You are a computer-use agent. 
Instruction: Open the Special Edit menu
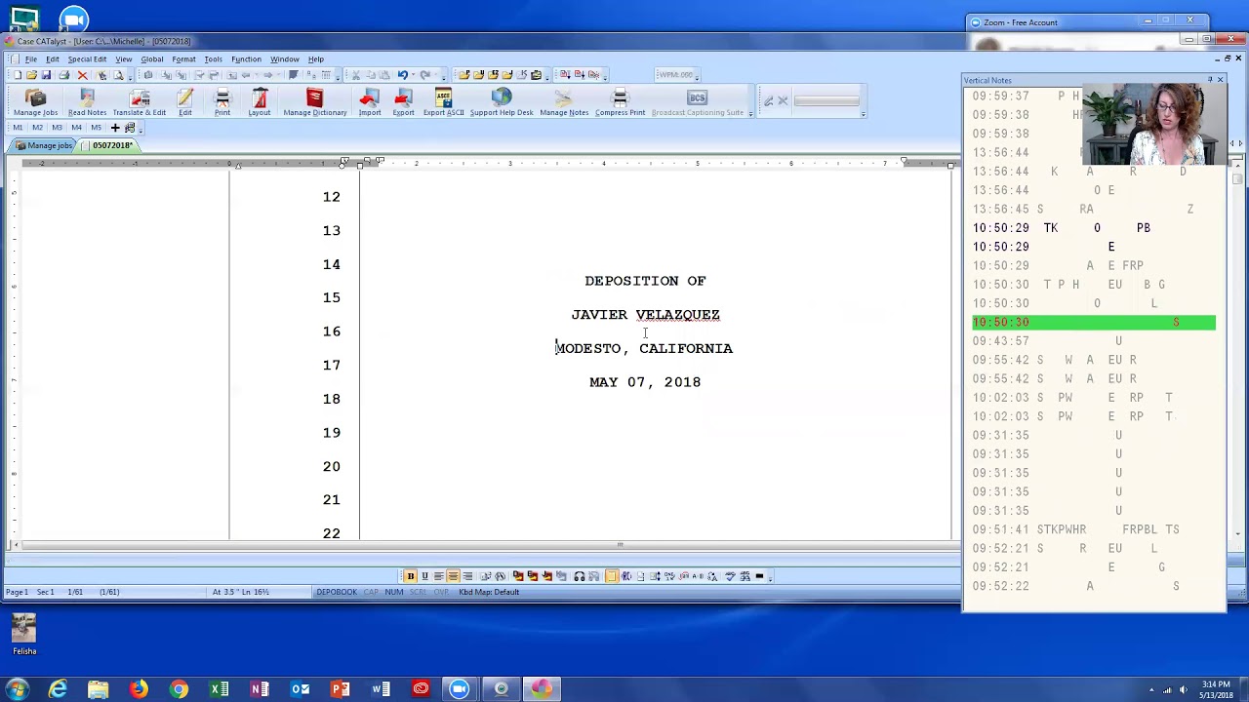[87, 58]
